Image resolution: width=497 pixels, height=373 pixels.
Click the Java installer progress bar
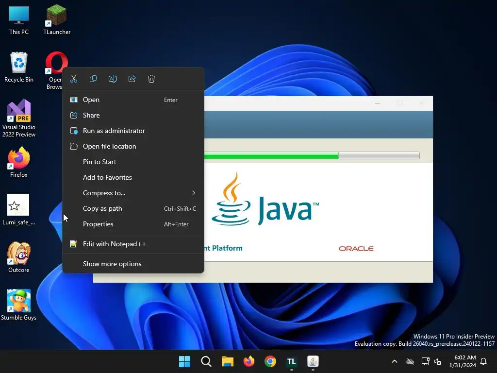pos(312,155)
